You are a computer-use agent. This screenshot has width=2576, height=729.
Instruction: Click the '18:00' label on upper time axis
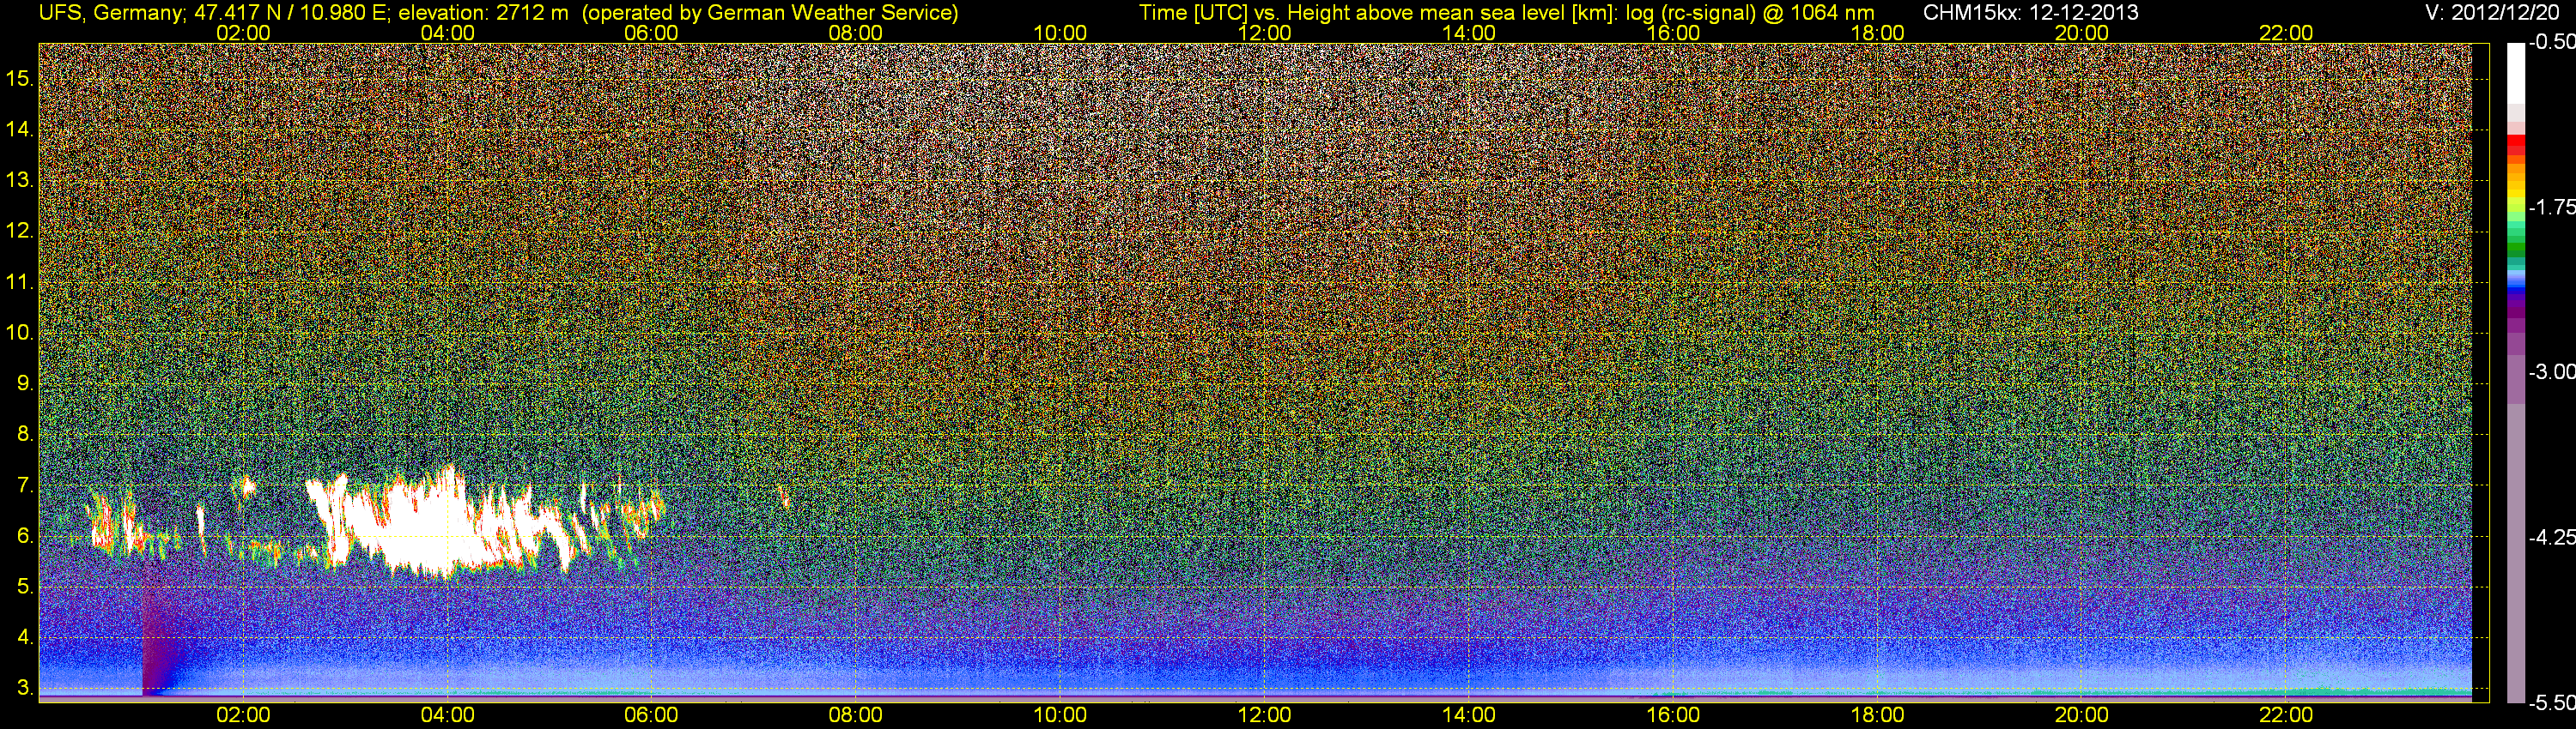(x=1878, y=33)
